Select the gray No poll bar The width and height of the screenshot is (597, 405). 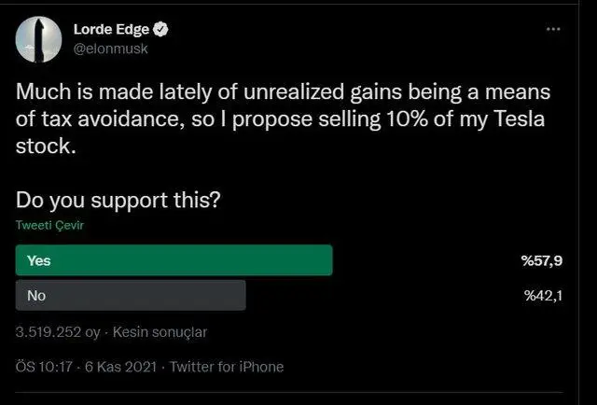(x=131, y=295)
